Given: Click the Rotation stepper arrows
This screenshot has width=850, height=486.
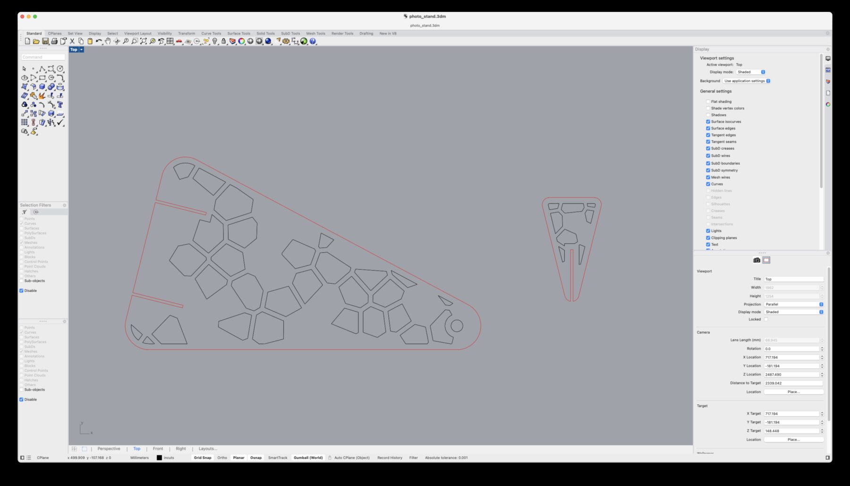Looking at the screenshot, I should click(822, 349).
